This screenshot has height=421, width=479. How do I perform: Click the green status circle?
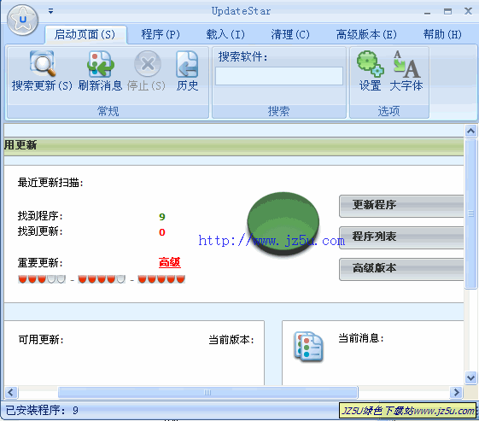point(283,224)
